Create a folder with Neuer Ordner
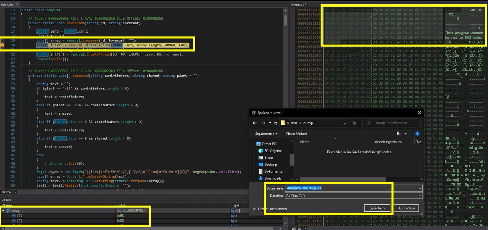The width and height of the screenshot is (488, 230). 296,133
